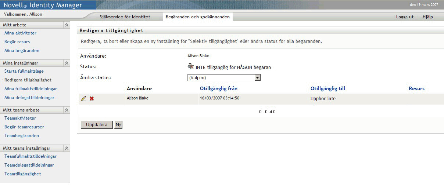Click the Användare column header
444x193 pixels.
pos(139,89)
